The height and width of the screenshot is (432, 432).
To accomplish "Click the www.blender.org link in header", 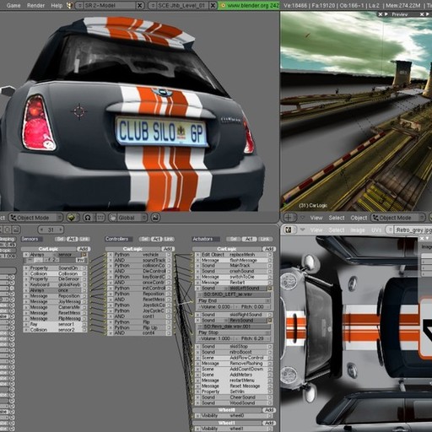I will coord(249,5).
